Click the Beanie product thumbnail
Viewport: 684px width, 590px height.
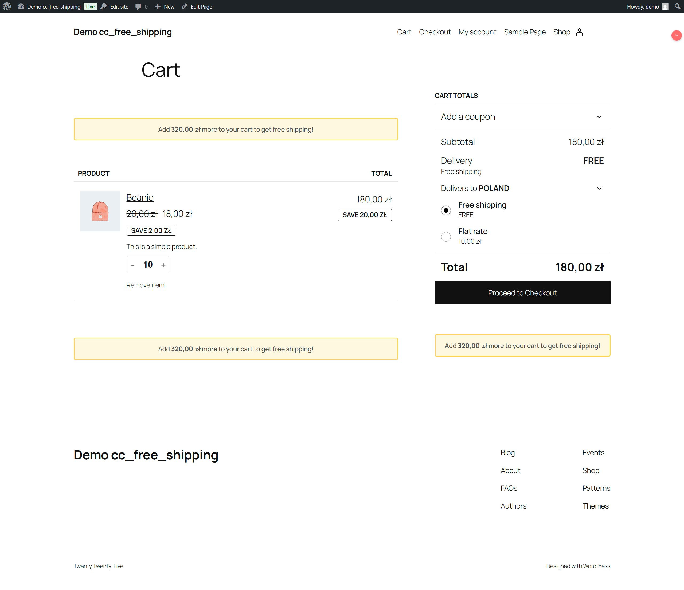(100, 211)
